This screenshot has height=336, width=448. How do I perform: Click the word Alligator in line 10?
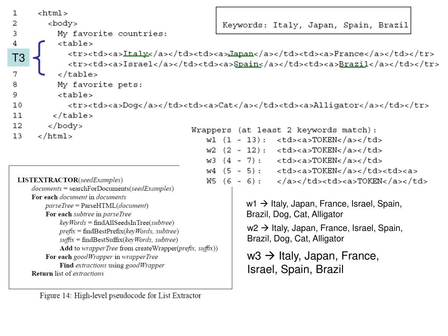pos(336,105)
